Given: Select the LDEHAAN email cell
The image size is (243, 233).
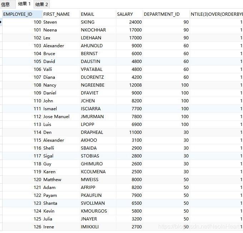Looking at the screenshot, I should [98, 38].
